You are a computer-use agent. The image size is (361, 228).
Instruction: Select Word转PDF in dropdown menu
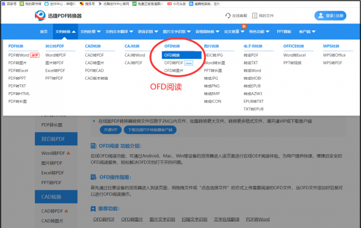(56, 55)
